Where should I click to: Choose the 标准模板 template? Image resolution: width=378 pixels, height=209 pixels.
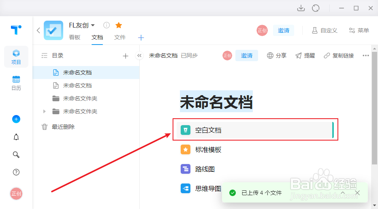tap(201, 150)
